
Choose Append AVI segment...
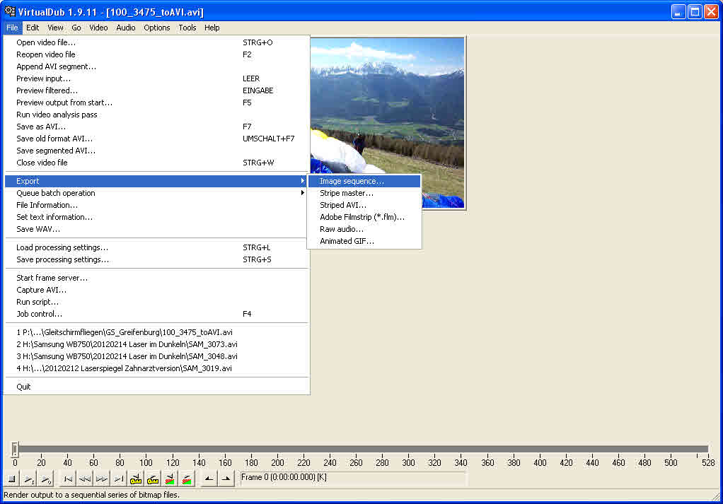click(x=156, y=66)
